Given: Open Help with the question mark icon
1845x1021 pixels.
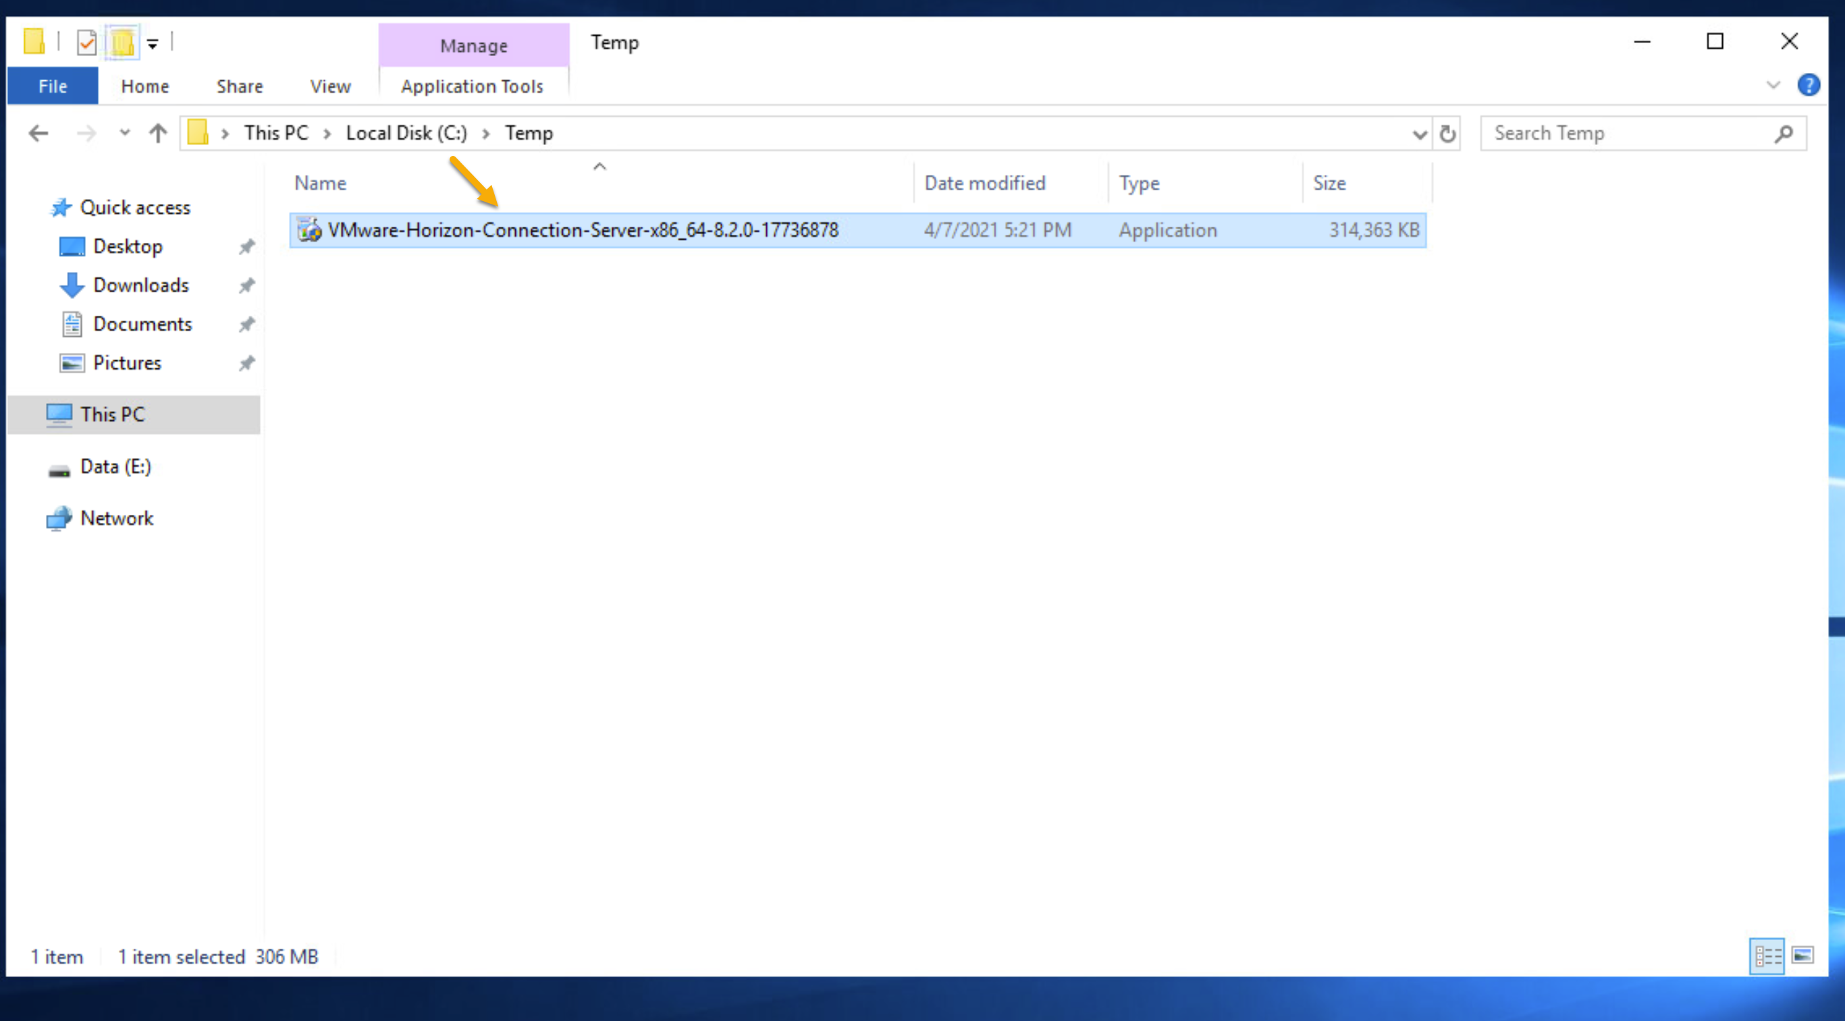Looking at the screenshot, I should tap(1808, 85).
